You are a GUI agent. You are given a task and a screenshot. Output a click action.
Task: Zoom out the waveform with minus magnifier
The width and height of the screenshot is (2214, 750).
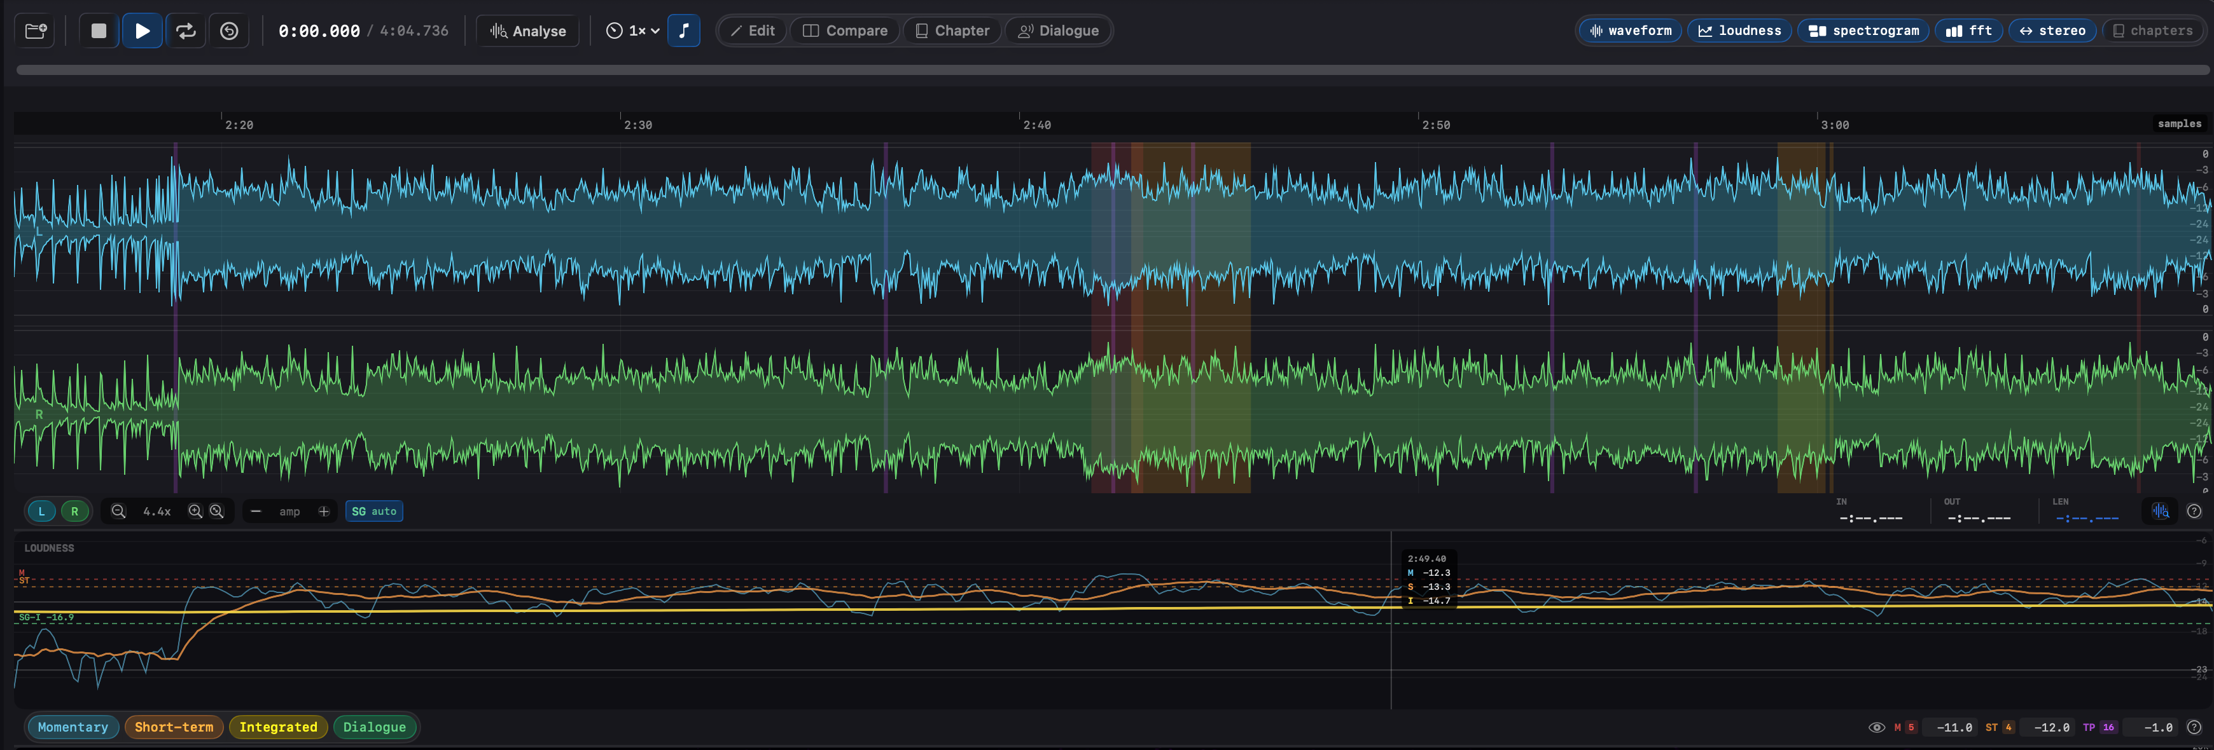(x=118, y=511)
